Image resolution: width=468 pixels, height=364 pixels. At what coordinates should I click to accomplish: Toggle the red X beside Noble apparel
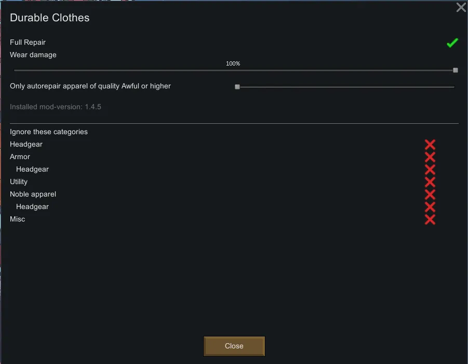(430, 194)
